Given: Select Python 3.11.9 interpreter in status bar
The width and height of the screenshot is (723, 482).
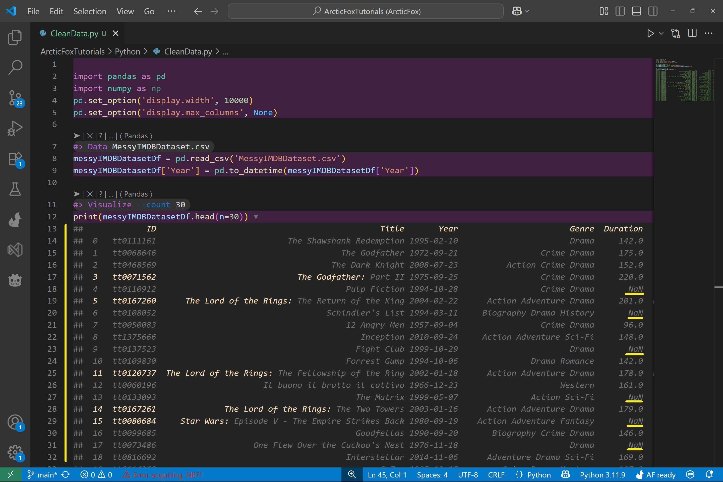Looking at the screenshot, I should coord(602,475).
